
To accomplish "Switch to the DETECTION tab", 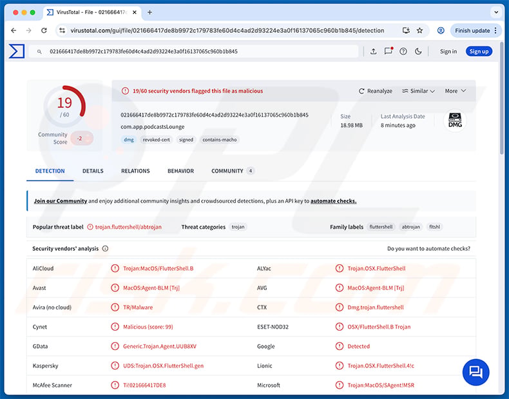I will [x=50, y=171].
